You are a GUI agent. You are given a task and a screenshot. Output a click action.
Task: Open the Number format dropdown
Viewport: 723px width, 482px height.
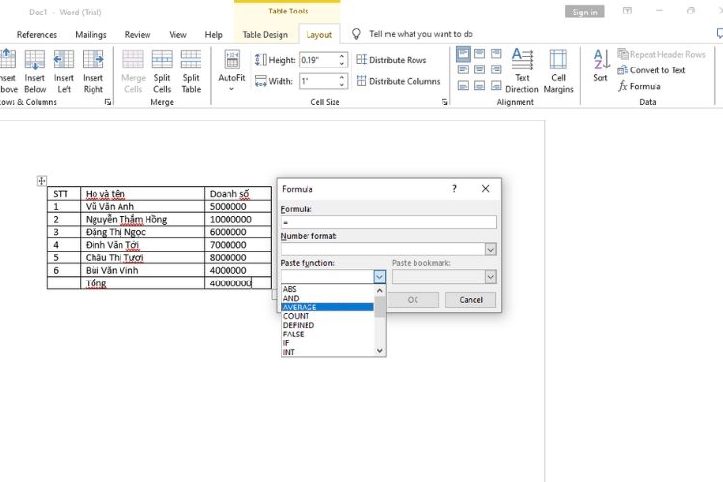tap(491, 250)
